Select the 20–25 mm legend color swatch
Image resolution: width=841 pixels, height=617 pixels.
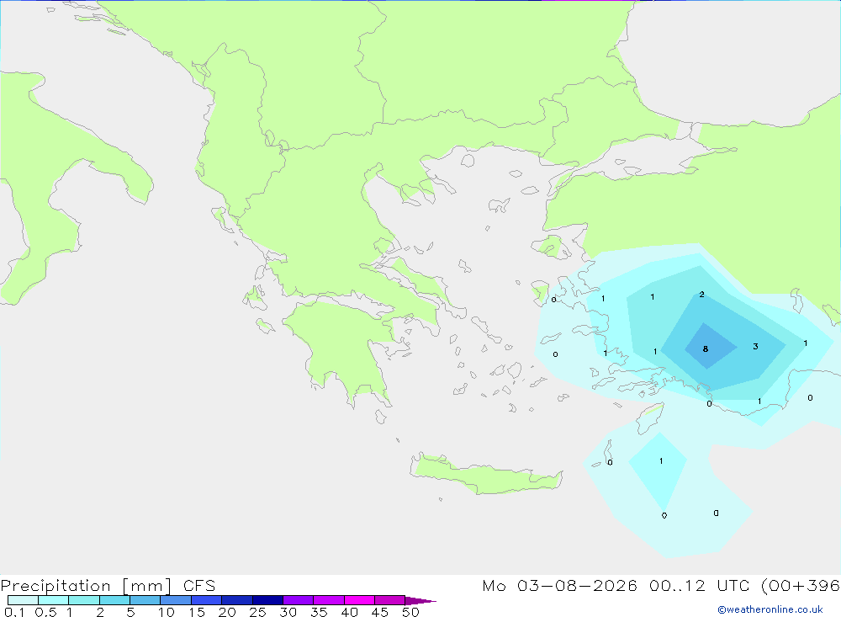tap(237, 600)
